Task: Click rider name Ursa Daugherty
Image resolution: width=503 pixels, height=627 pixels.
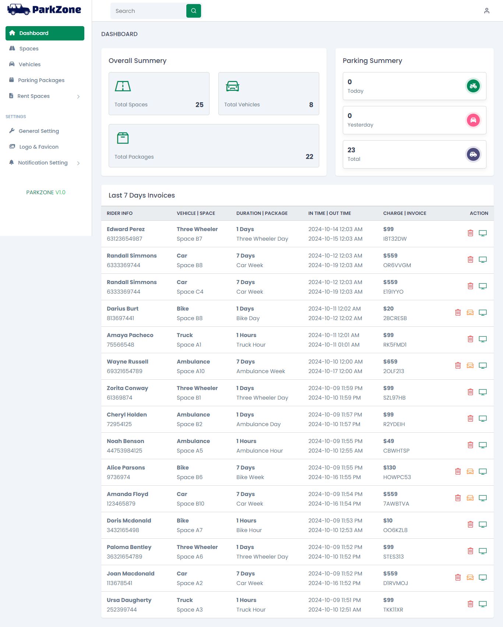Action: (x=129, y=600)
